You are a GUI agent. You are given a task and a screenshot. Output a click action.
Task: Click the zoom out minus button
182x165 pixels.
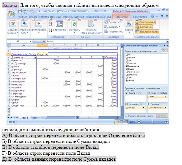(139, 122)
